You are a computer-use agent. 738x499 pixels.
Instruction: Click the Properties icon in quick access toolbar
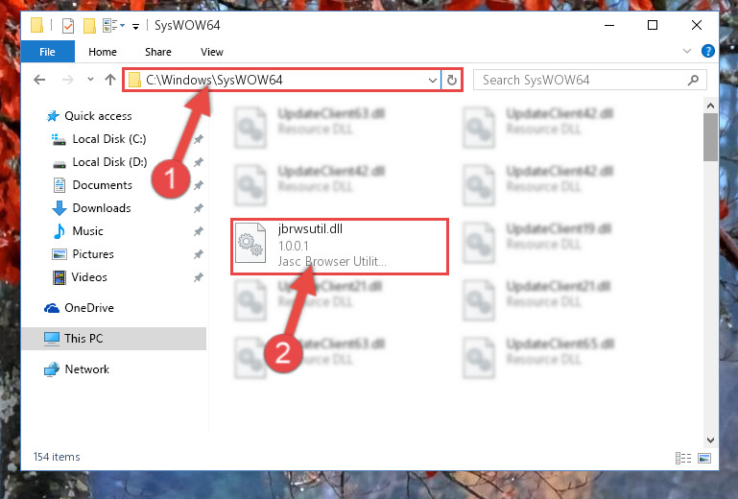click(x=68, y=25)
